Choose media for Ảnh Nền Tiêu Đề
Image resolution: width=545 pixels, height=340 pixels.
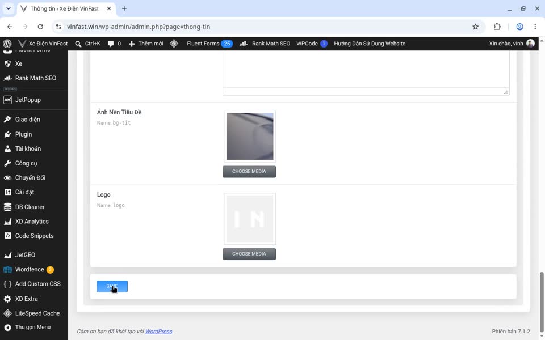249,171
